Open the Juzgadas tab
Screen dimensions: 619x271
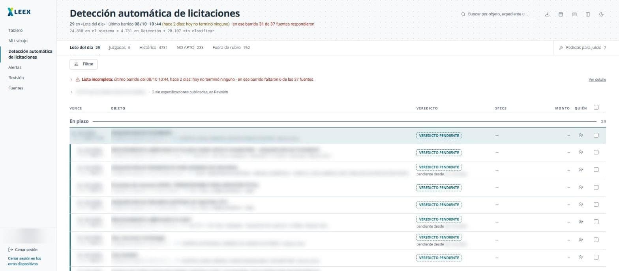point(120,48)
